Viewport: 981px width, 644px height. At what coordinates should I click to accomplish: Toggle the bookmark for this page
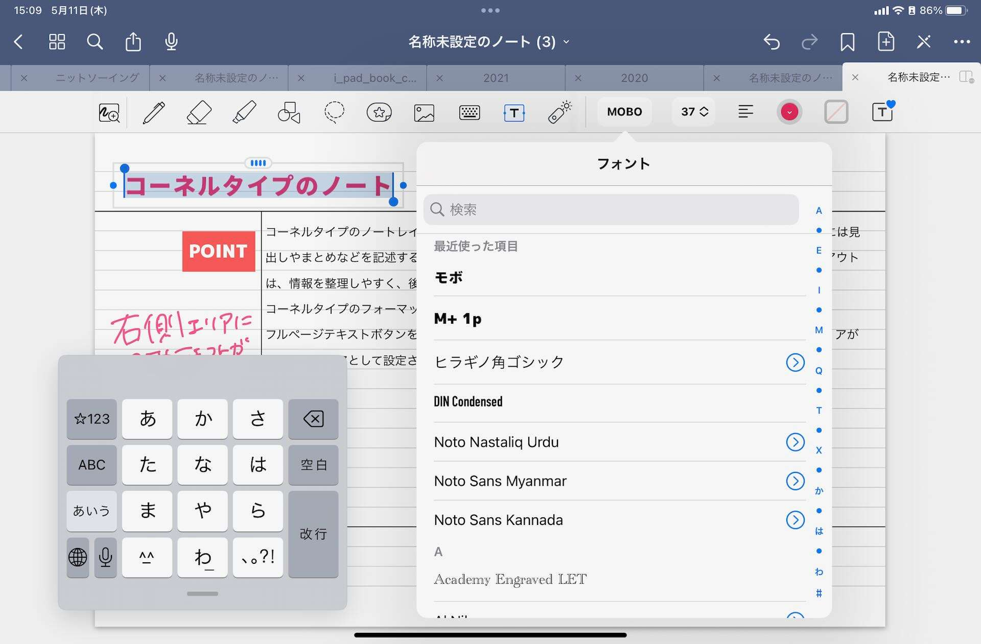point(847,42)
